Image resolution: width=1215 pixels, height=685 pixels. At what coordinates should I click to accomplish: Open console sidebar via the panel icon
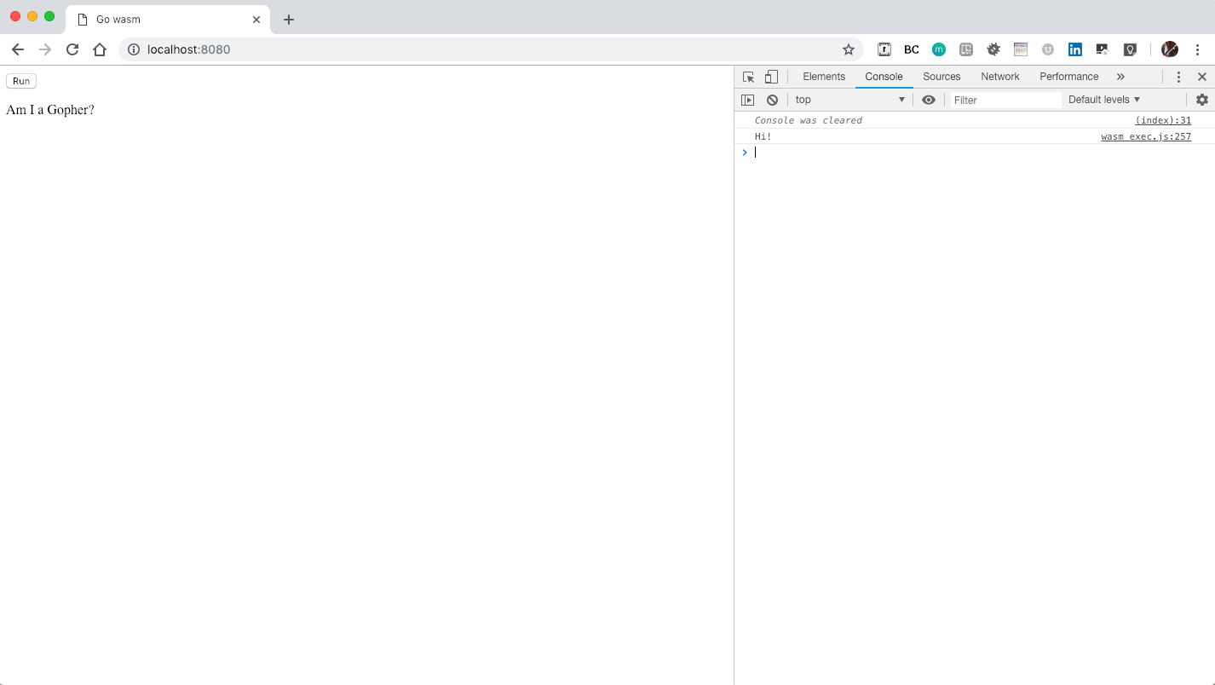click(748, 100)
